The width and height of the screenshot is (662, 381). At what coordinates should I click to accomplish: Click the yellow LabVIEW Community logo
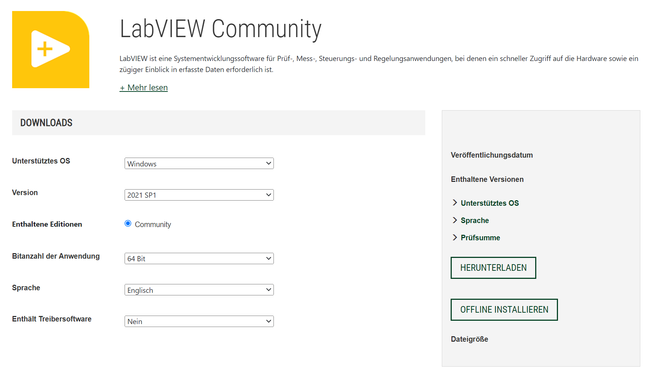[x=51, y=50]
